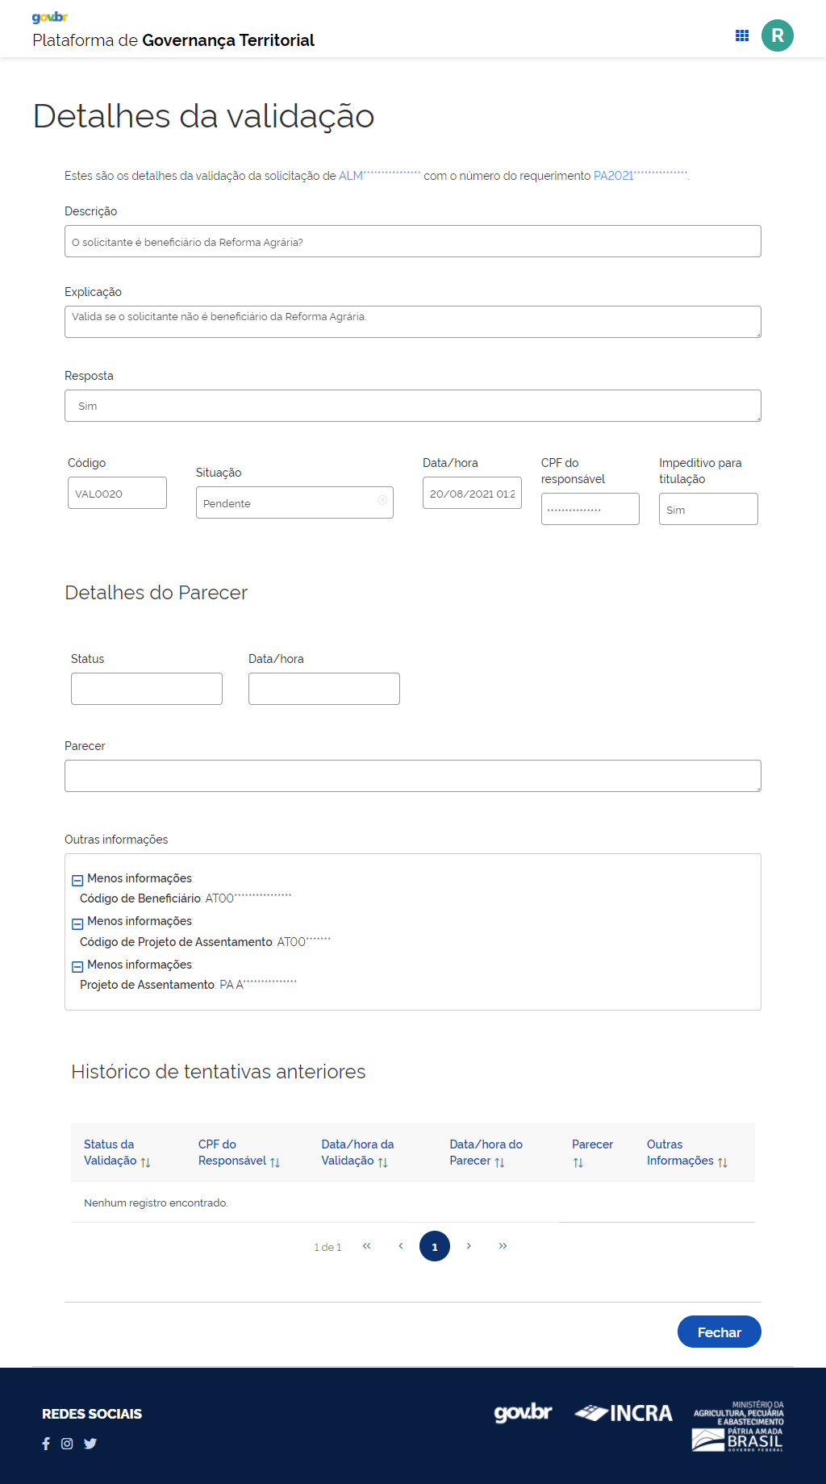Open the Twitter social link icon
826x1484 pixels.
(x=90, y=1444)
